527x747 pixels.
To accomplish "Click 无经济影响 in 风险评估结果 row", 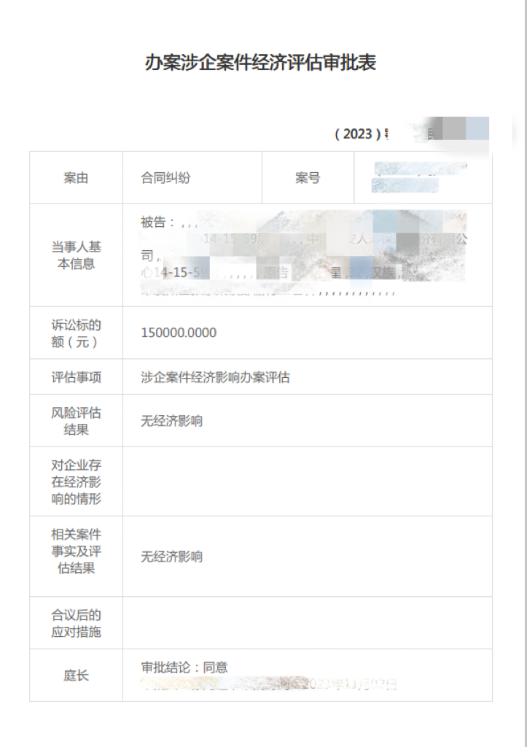I will pos(172,421).
